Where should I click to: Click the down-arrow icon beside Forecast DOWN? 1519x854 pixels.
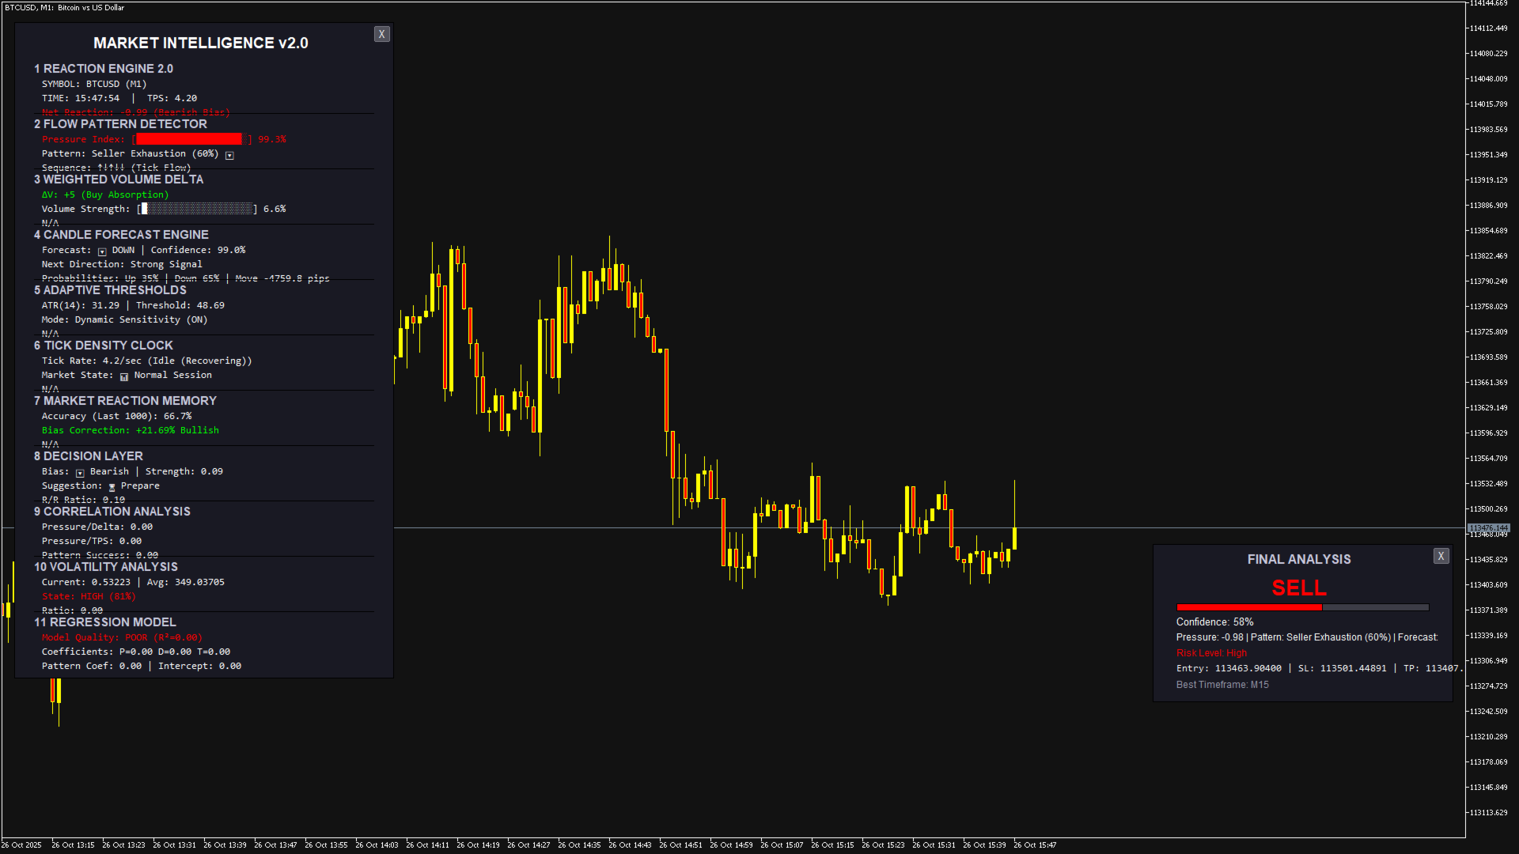click(x=102, y=251)
